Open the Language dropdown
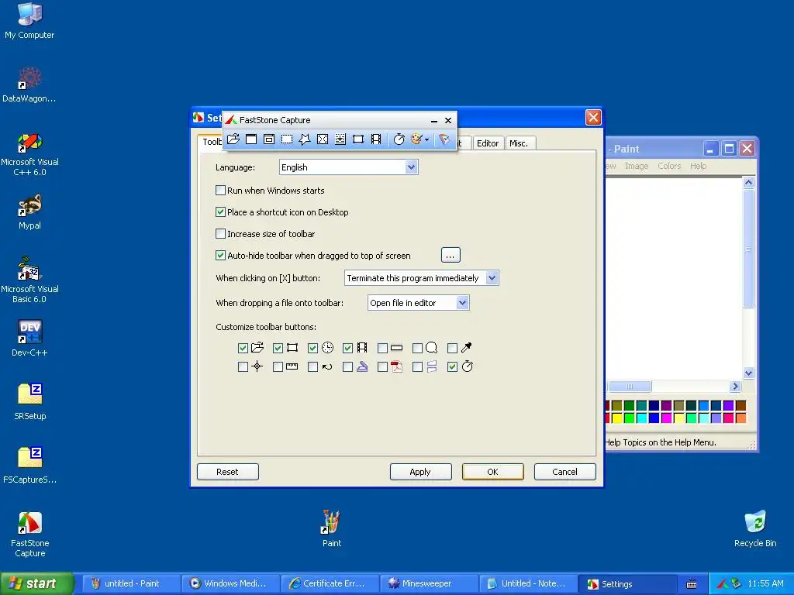The height and width of the screenshot is (595, 794). pos(348,167)
